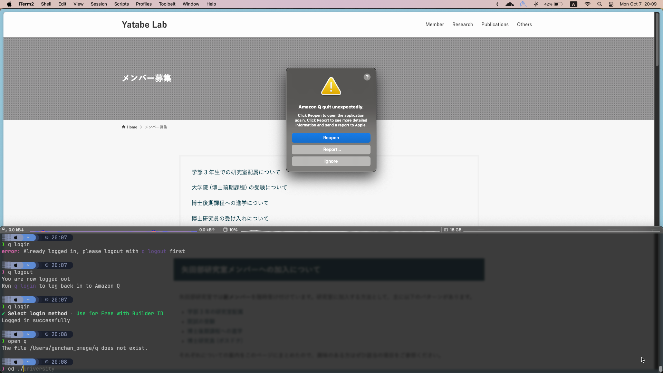The height and width of the screenshot is (373, 663).
Task: Click the Cloudflare WARP menu bar icon
Action: pyautogui.click(x=510, y=4)
